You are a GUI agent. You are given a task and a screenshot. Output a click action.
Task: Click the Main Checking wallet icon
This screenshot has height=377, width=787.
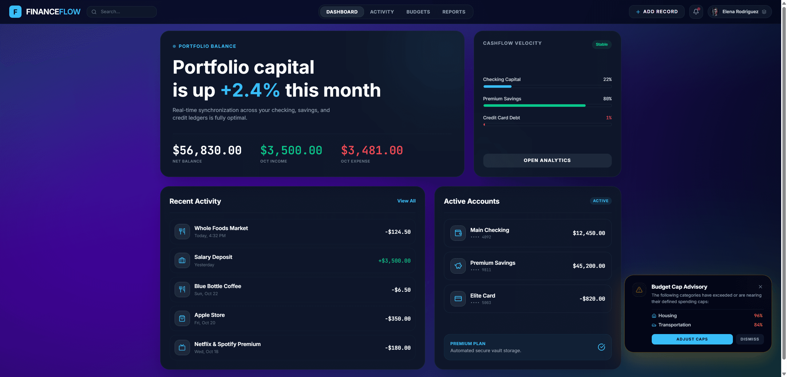point(458,233)
